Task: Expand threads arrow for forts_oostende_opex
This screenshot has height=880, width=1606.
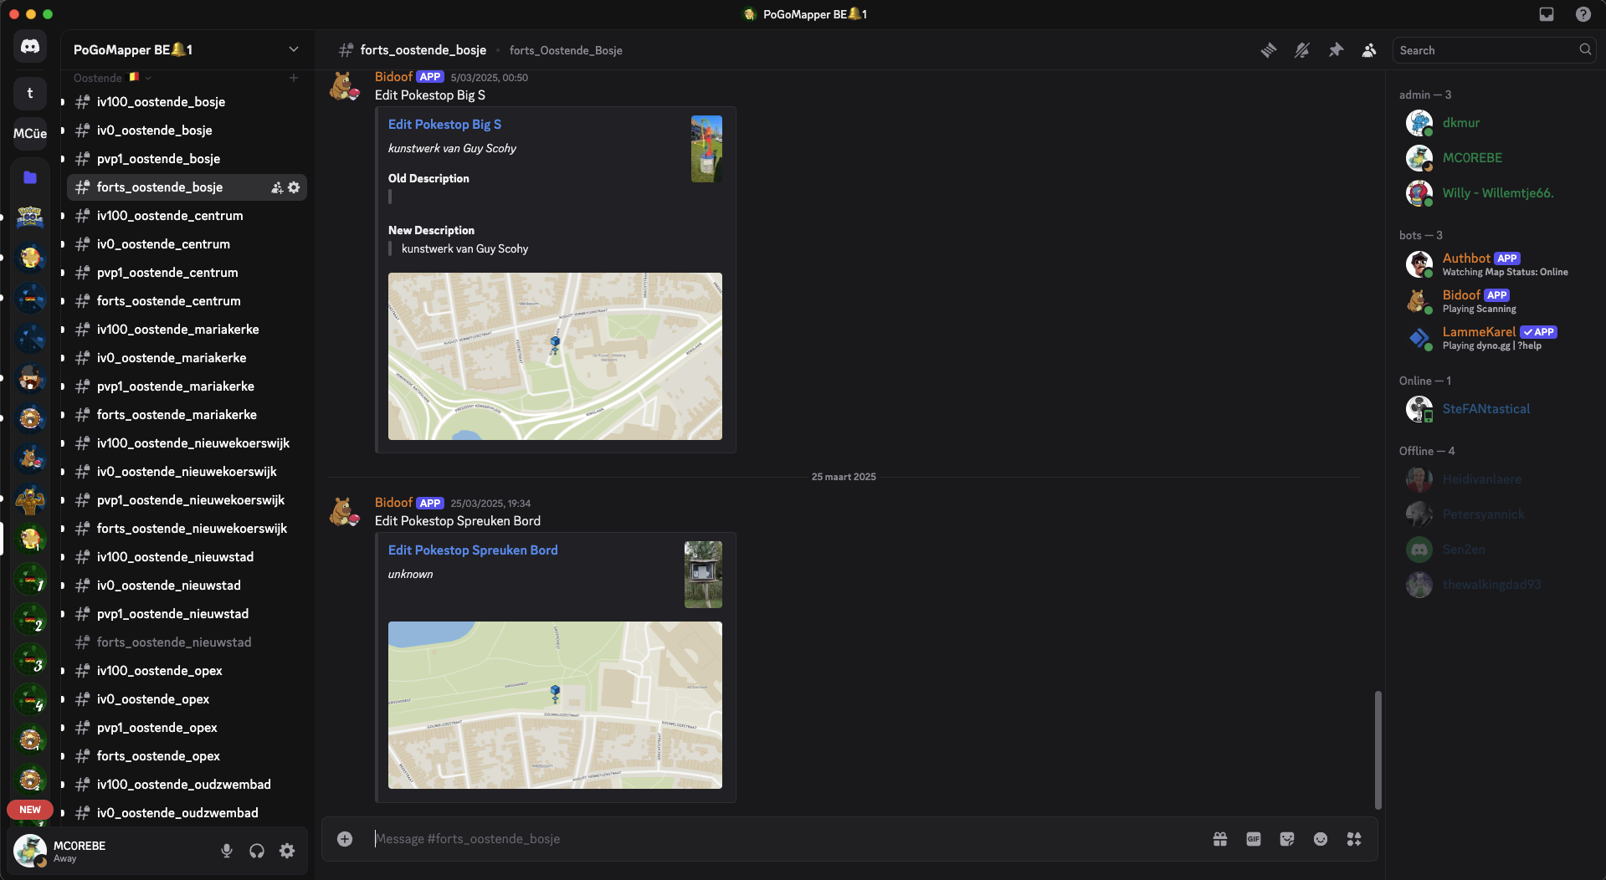Action: [x=63, y=756]
